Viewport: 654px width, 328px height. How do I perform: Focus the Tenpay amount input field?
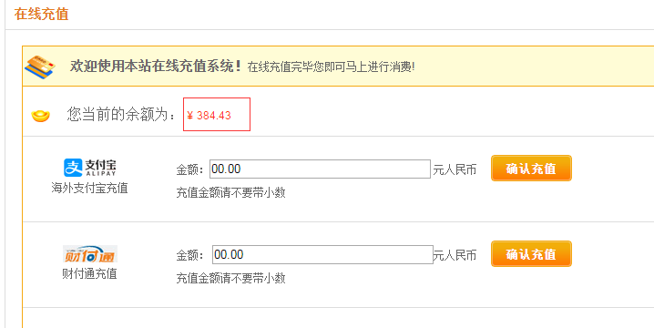coord(322,254)
